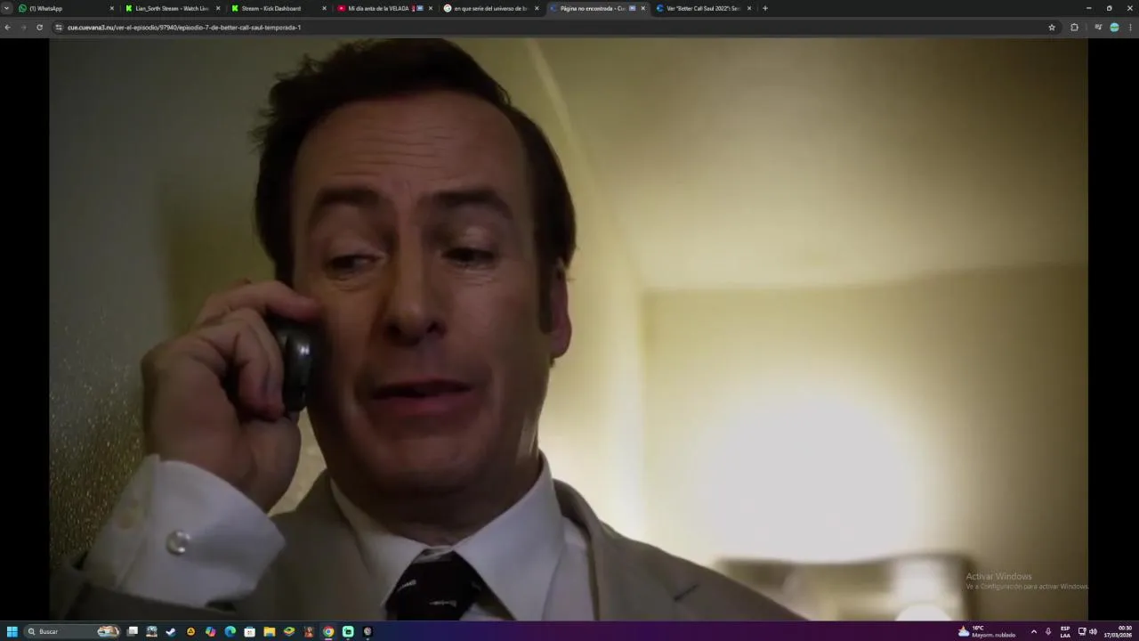
Task: Open the Chrome profile avatar
Action: point(1114,28)
